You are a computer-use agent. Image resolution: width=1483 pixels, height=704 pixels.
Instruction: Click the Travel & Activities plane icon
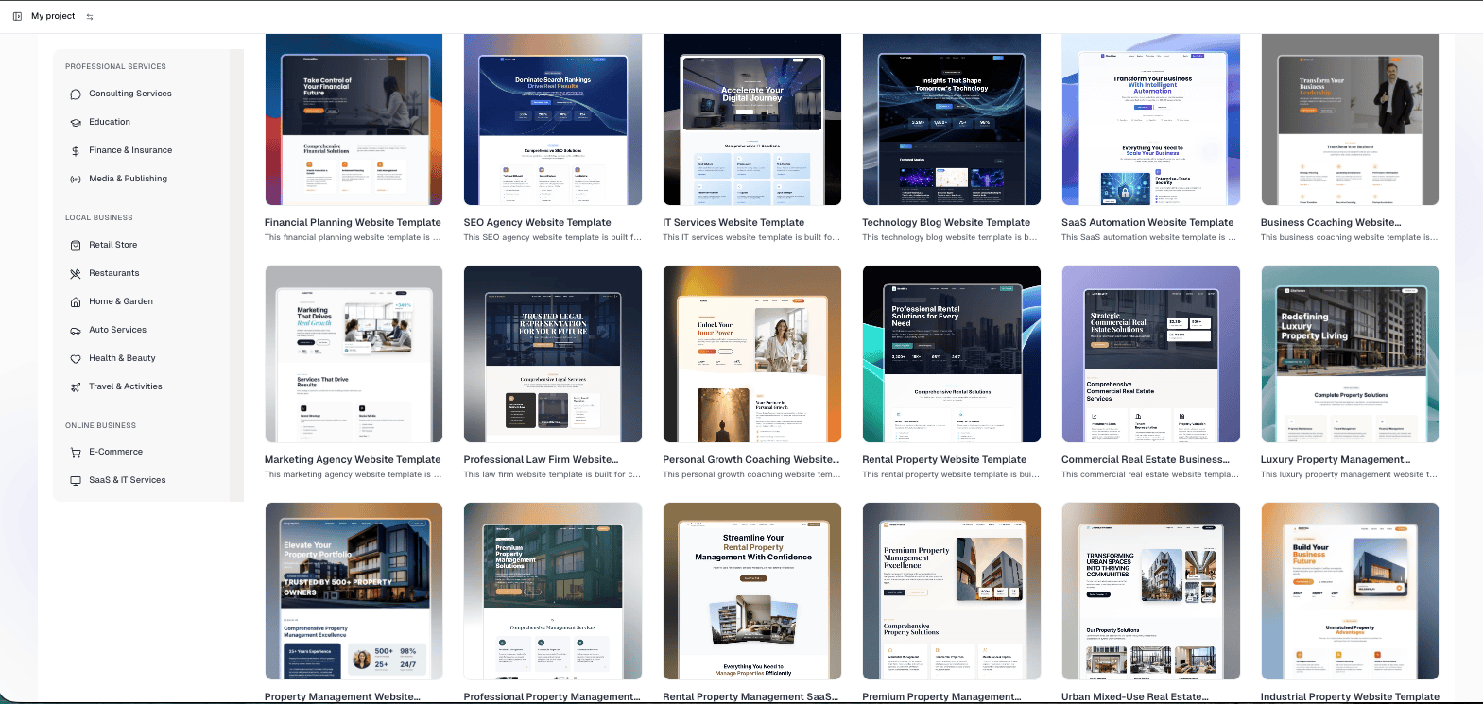pos(76,387)
